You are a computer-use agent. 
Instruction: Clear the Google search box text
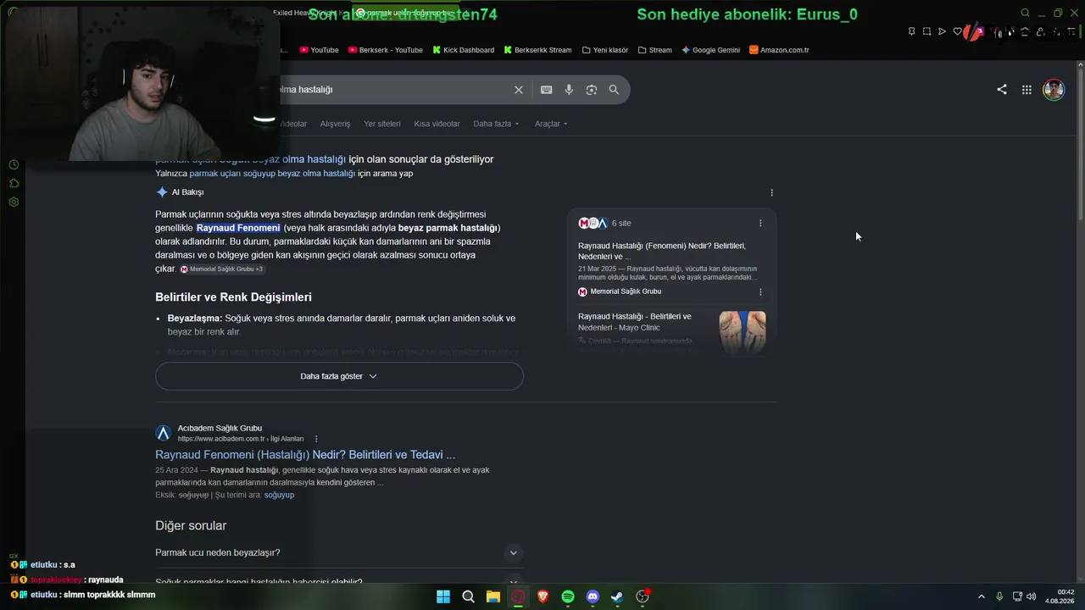[519, 90]
